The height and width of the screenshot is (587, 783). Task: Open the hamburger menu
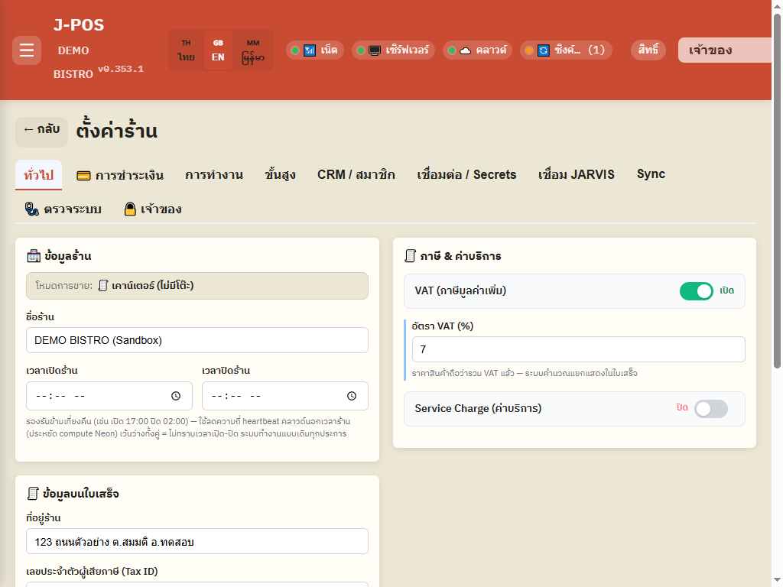pos(27,50)
